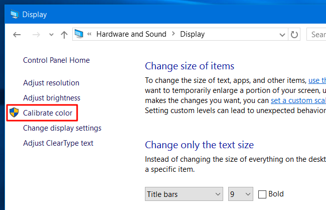
Task: Open Calibrate color wizard
Action: click(48, 113)
